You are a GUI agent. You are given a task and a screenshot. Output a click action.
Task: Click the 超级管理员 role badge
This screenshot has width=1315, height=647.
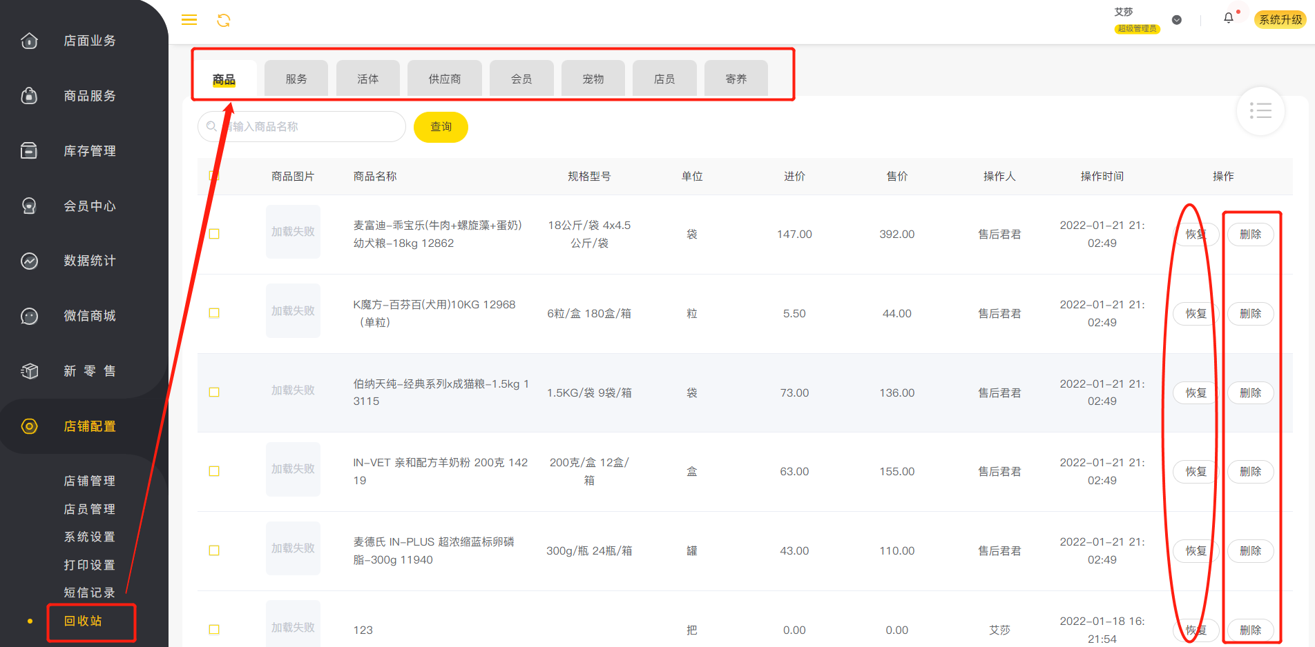1137,29
